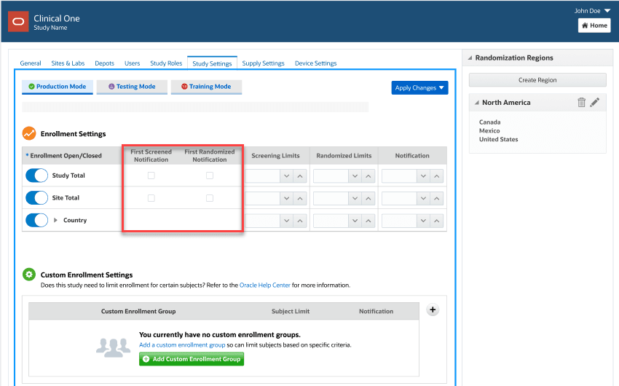
Task: Increase Site Total Screening Limits value
Action: click(x=300, y=199)
